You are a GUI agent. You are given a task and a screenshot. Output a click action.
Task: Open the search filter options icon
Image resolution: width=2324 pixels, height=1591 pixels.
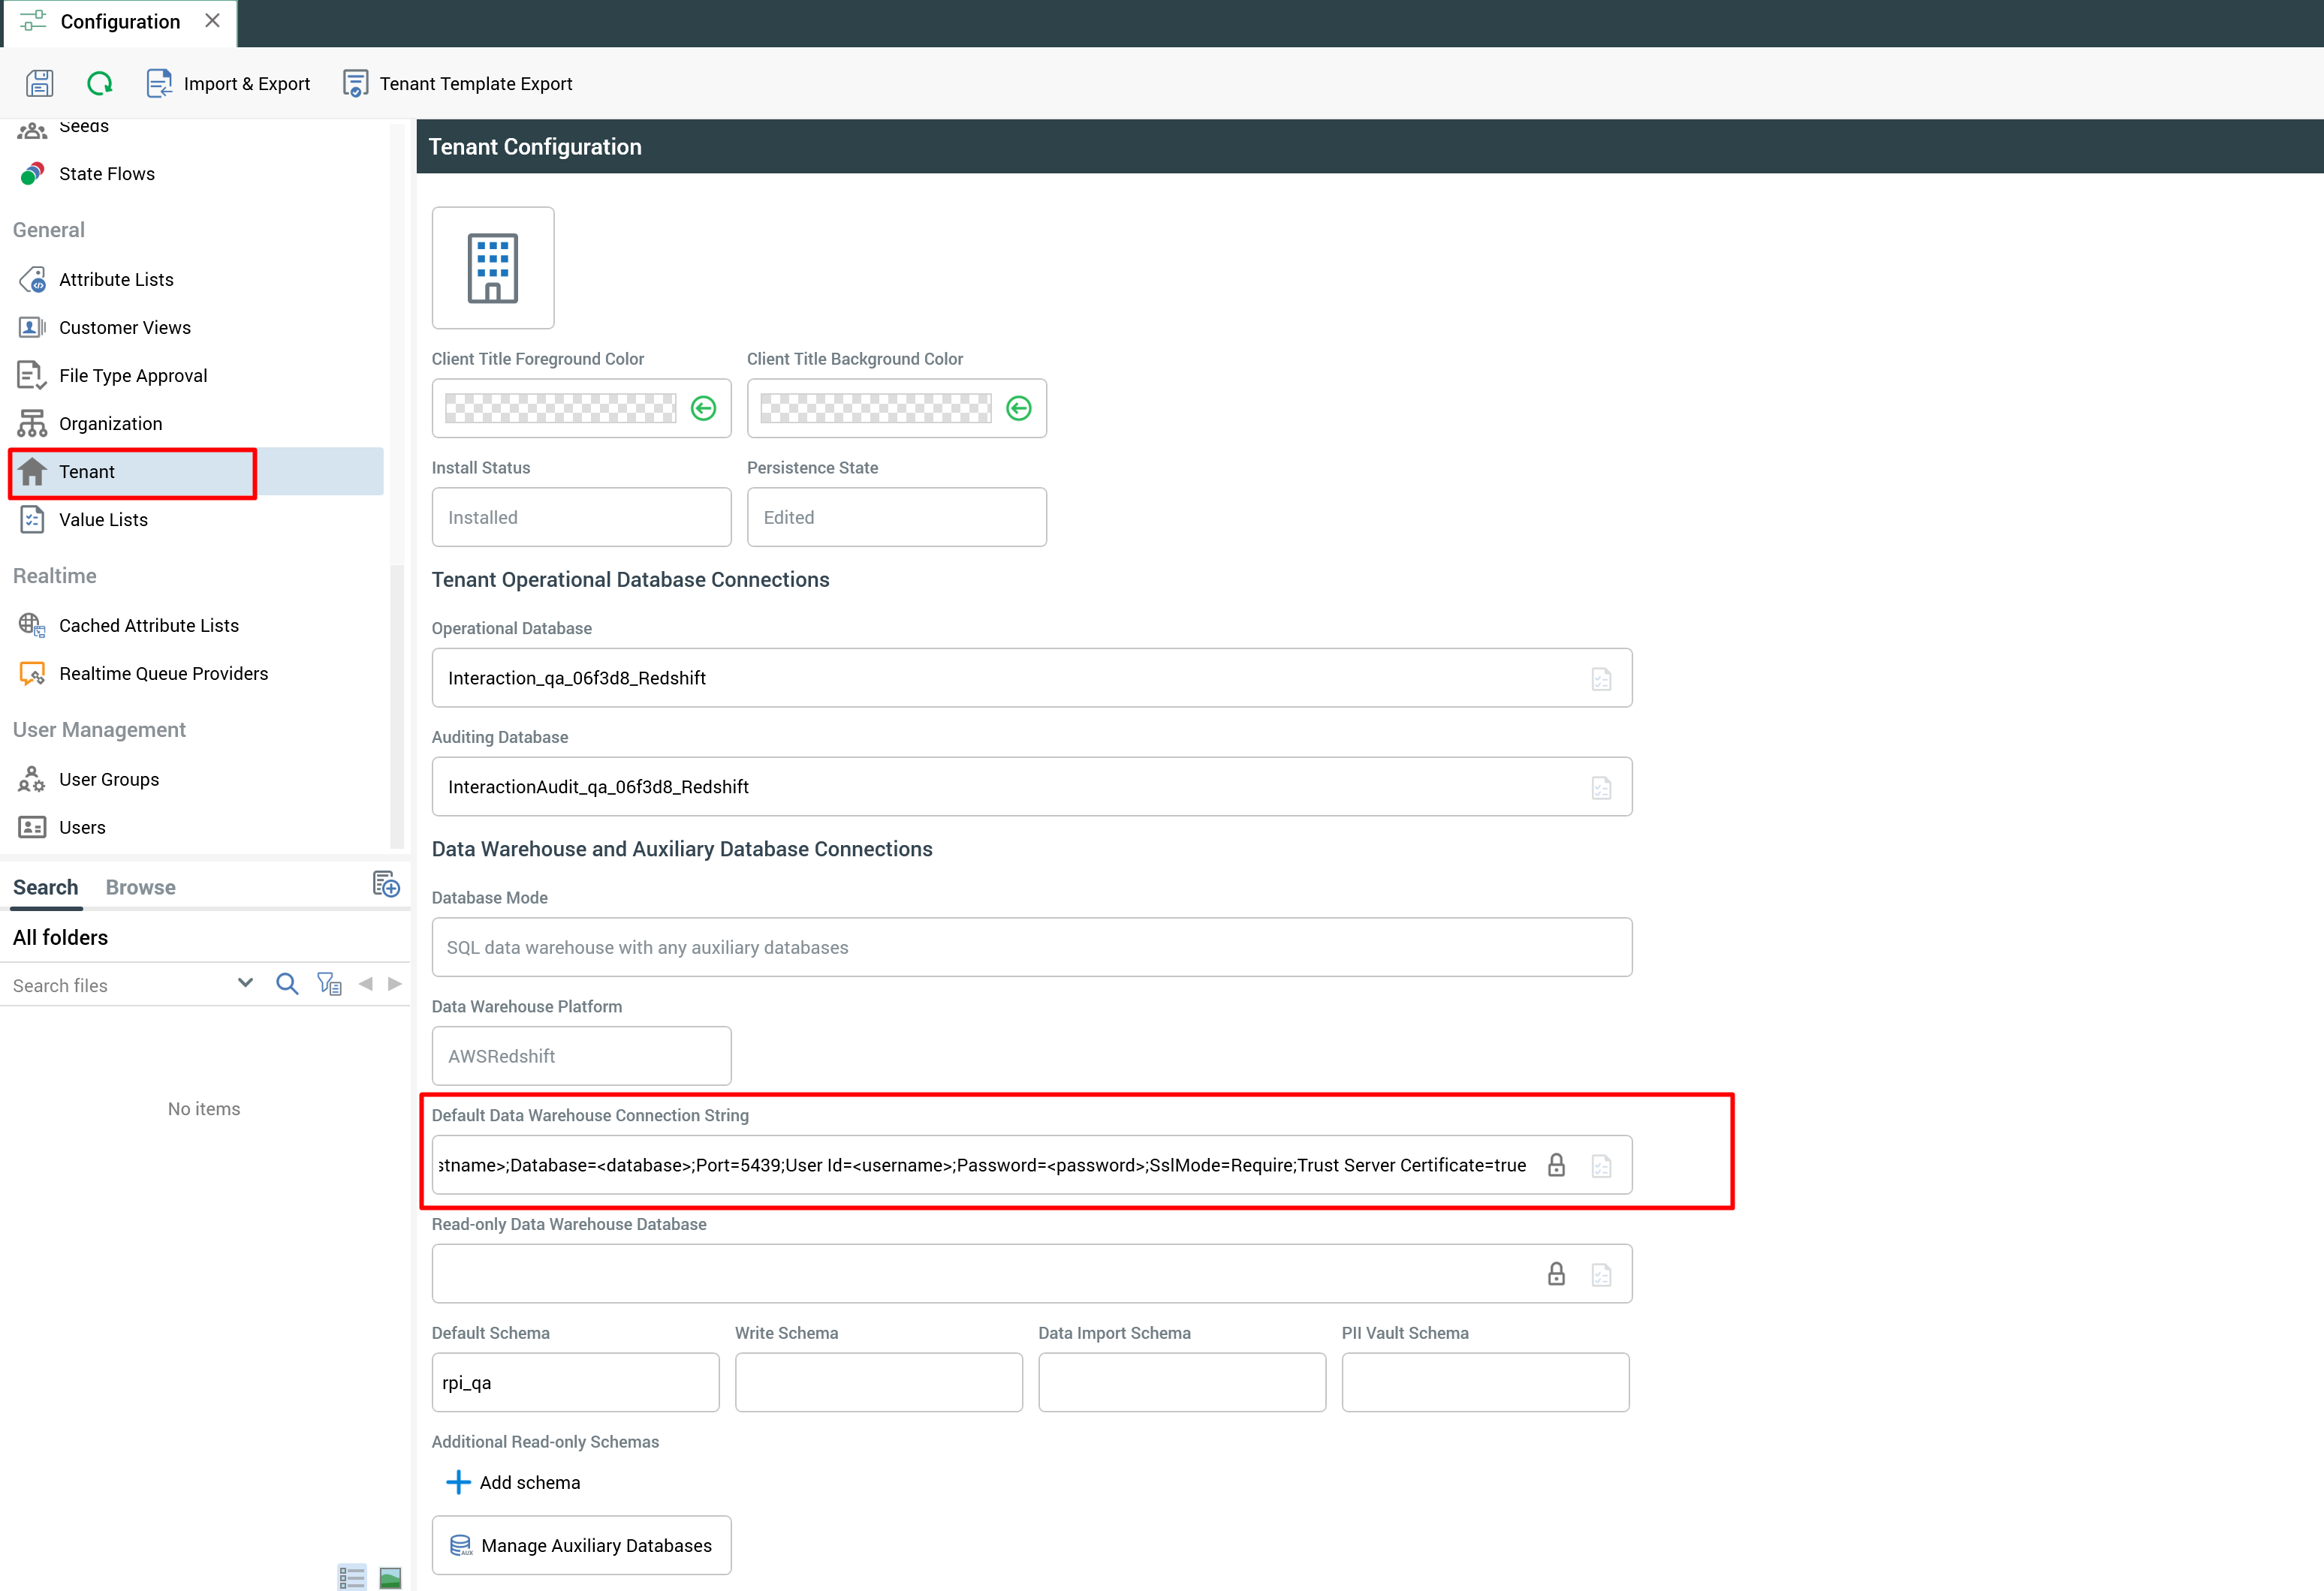click(x=329, y=985)
